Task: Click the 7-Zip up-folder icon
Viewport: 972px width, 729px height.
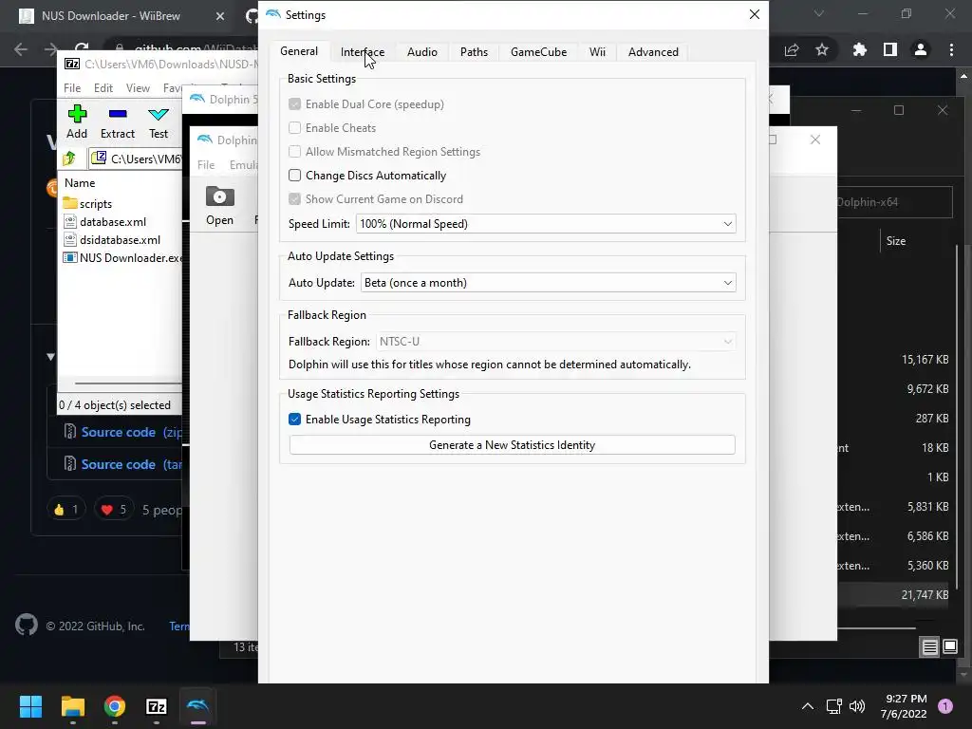Action: pos(69,159)
